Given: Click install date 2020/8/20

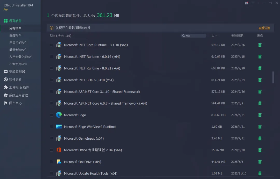Looking at the screenshot, I should coord(238,150).
